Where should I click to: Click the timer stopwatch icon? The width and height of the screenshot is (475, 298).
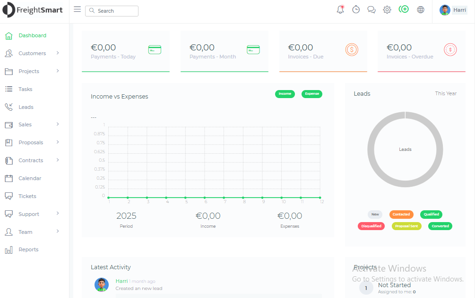click(x=356, y=10)
